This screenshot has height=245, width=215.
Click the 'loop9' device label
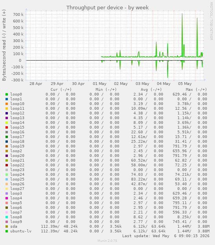point(16,222)
